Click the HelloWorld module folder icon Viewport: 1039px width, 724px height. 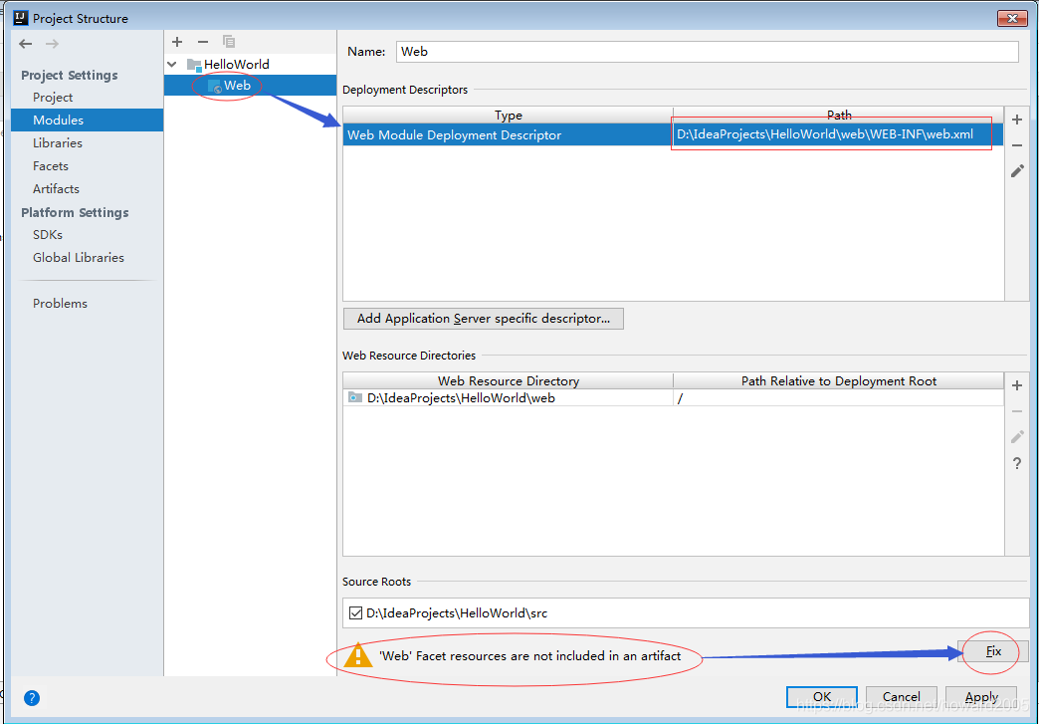194,65
